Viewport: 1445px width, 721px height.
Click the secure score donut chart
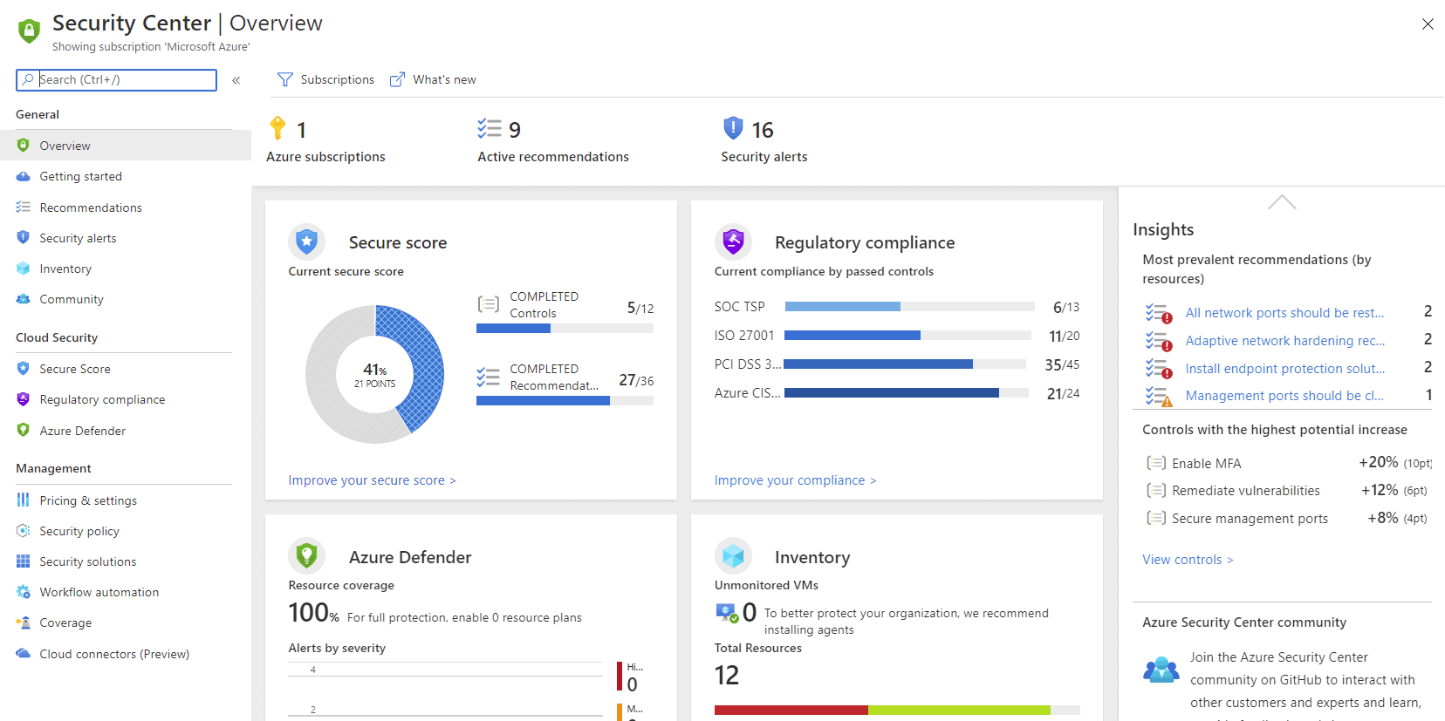[375, 374]
